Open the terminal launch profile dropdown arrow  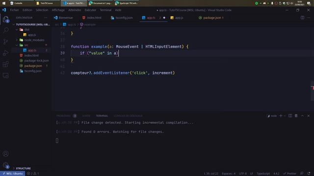(285, 116)
